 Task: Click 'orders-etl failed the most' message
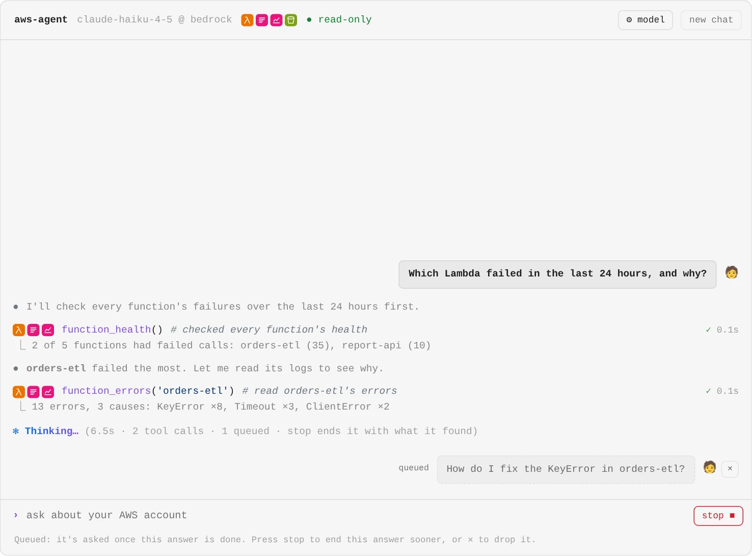pos(205,368)
